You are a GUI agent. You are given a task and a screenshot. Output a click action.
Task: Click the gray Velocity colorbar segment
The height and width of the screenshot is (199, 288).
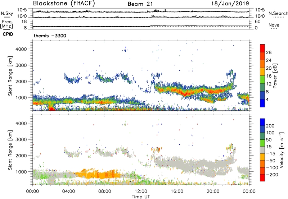click(262, 150)
